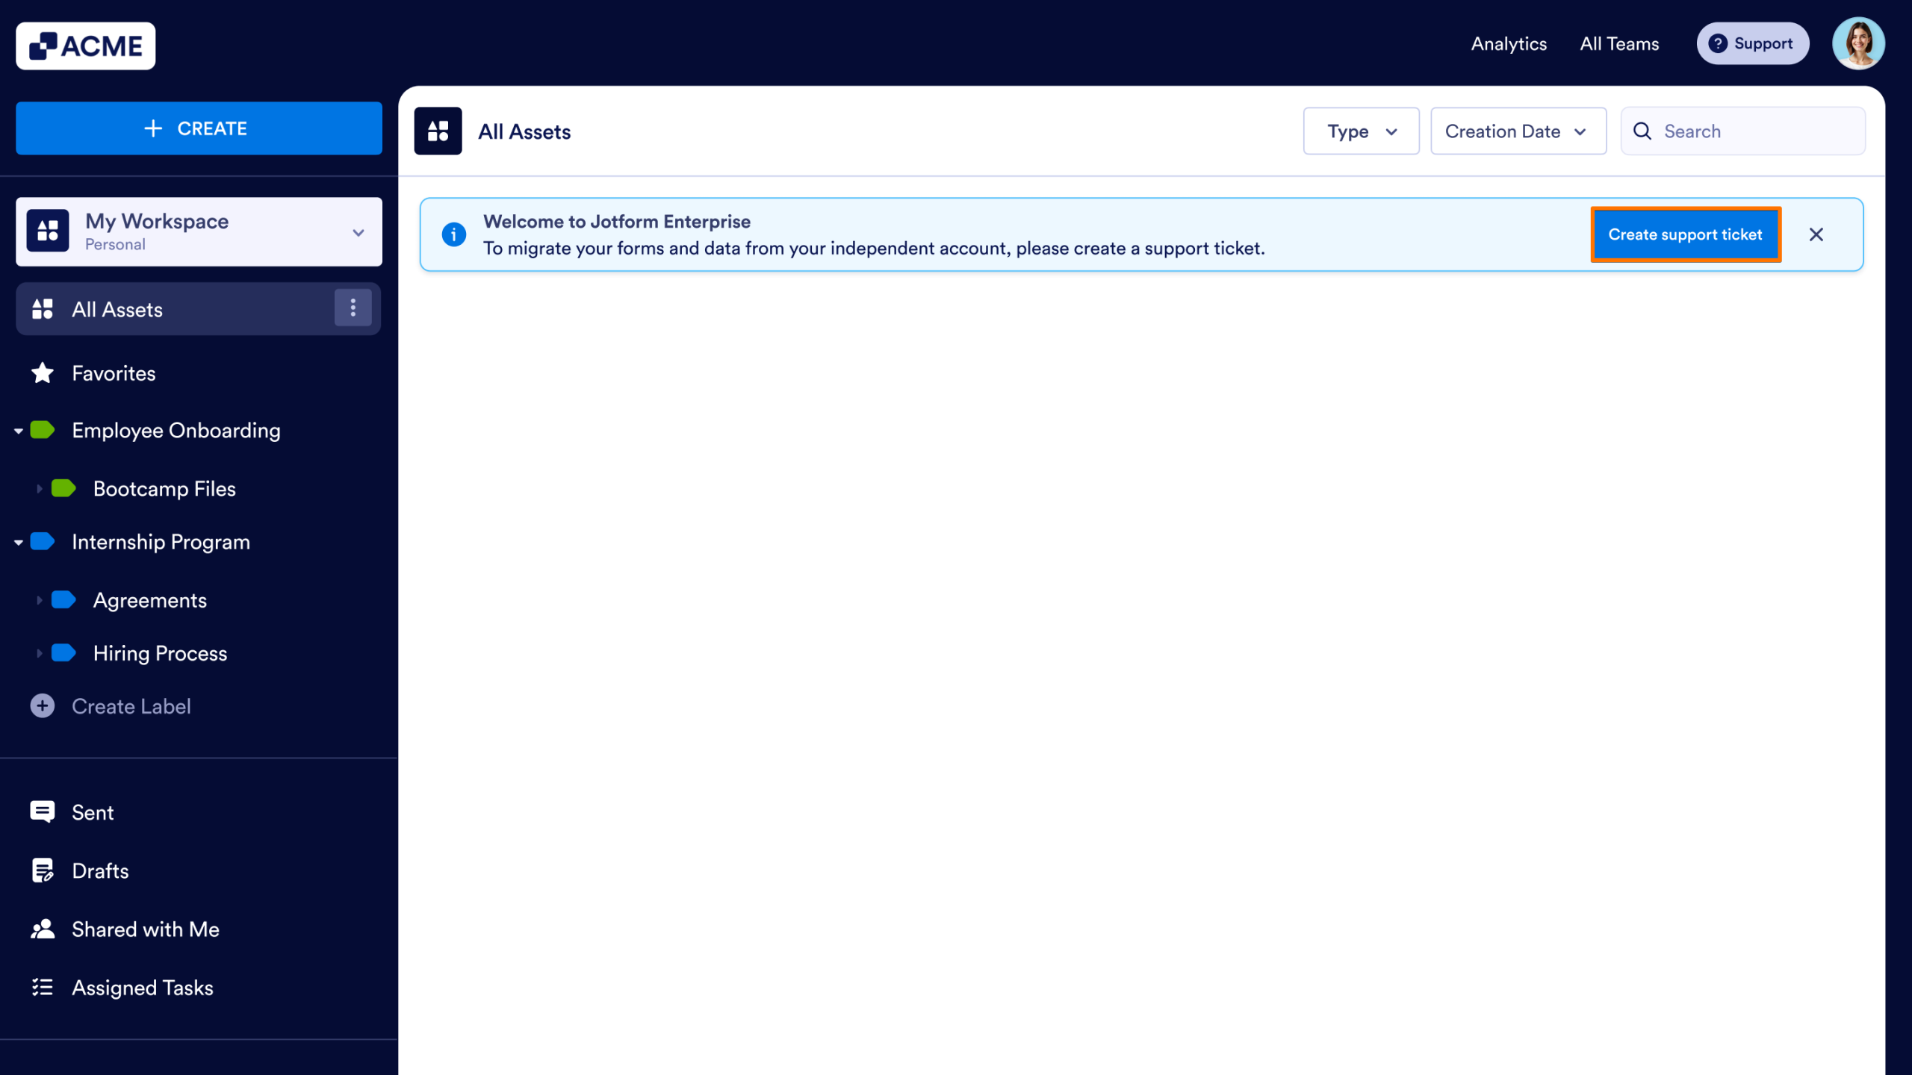Image resolution: width=1912 pixels, height=1075 pixels.
Task: Open Analytics in the top navigation
Action: pos(1509,43)
